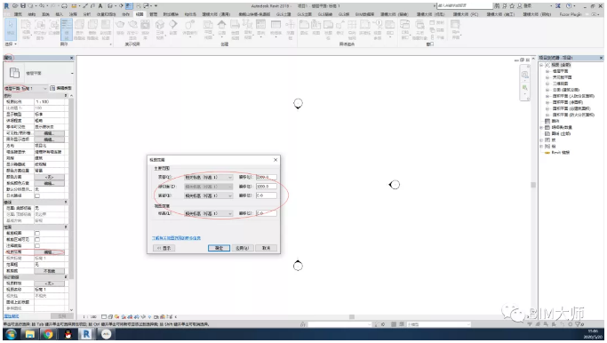Switch to the Manage (管理) ribbon tab
Viewport: 607px width, 343px height.
point(153,14)
